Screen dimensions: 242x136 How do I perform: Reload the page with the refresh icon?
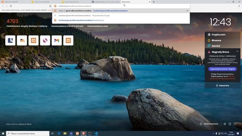11,6
